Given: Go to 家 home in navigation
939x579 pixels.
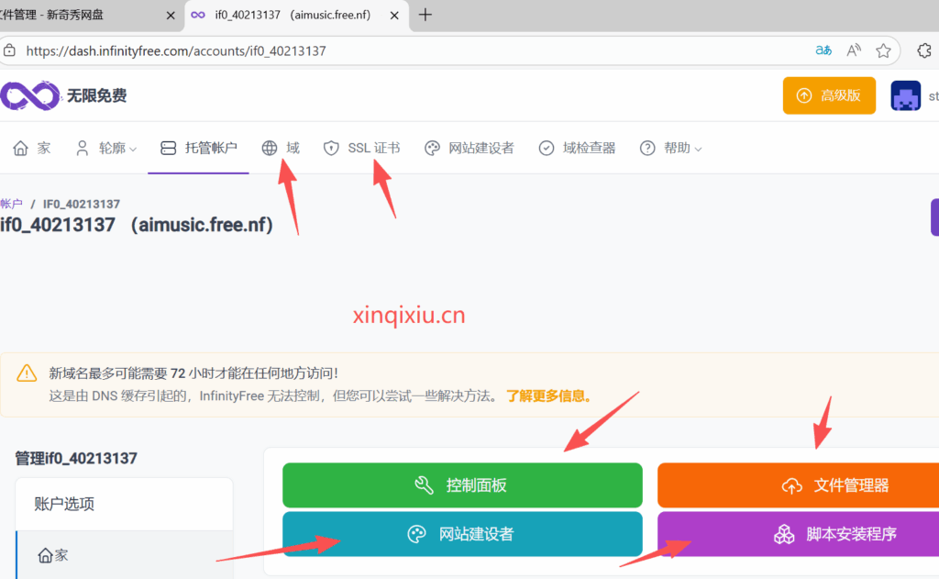Looking at the screenshot, I should point(32,148).
